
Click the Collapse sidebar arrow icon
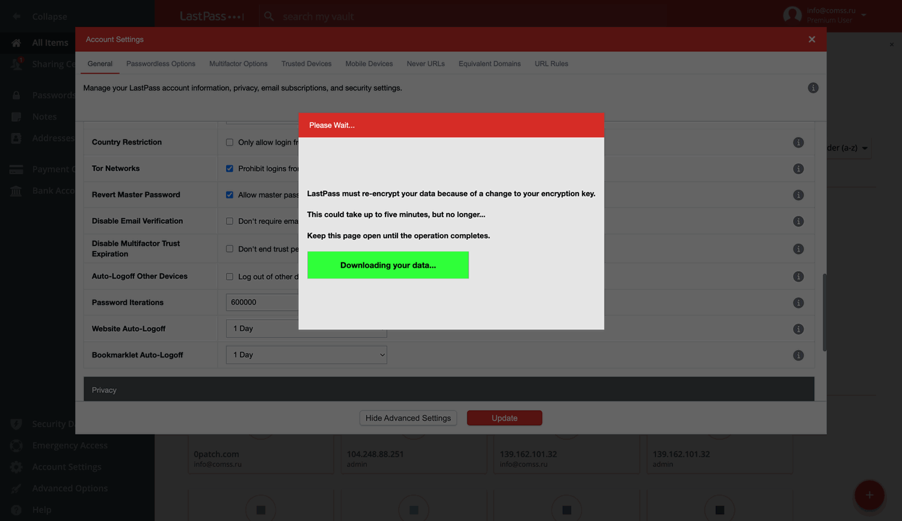pyautogui.click(x=16, y=16)
